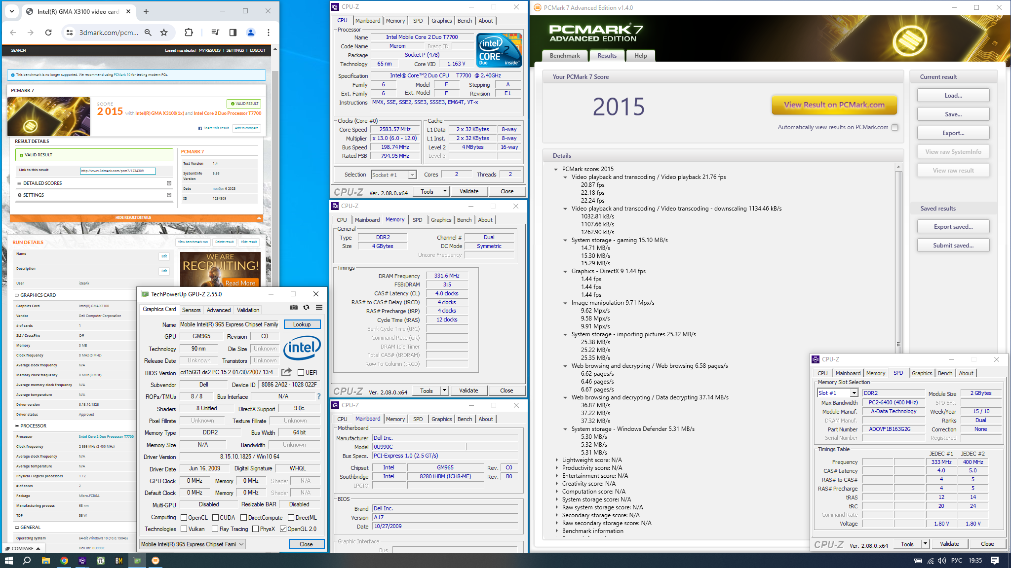The width and height of the screenshot is (1011, 568).
Task: Open the Slot #1 dropdown in the SPD window
Action: point(838,393)
